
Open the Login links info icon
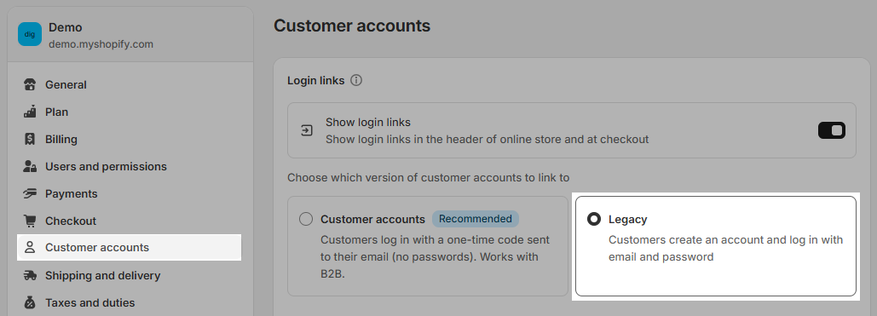point(356,81)
